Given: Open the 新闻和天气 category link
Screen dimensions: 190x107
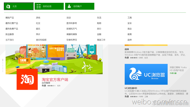Looking at the screenshot, I should 72,29.
